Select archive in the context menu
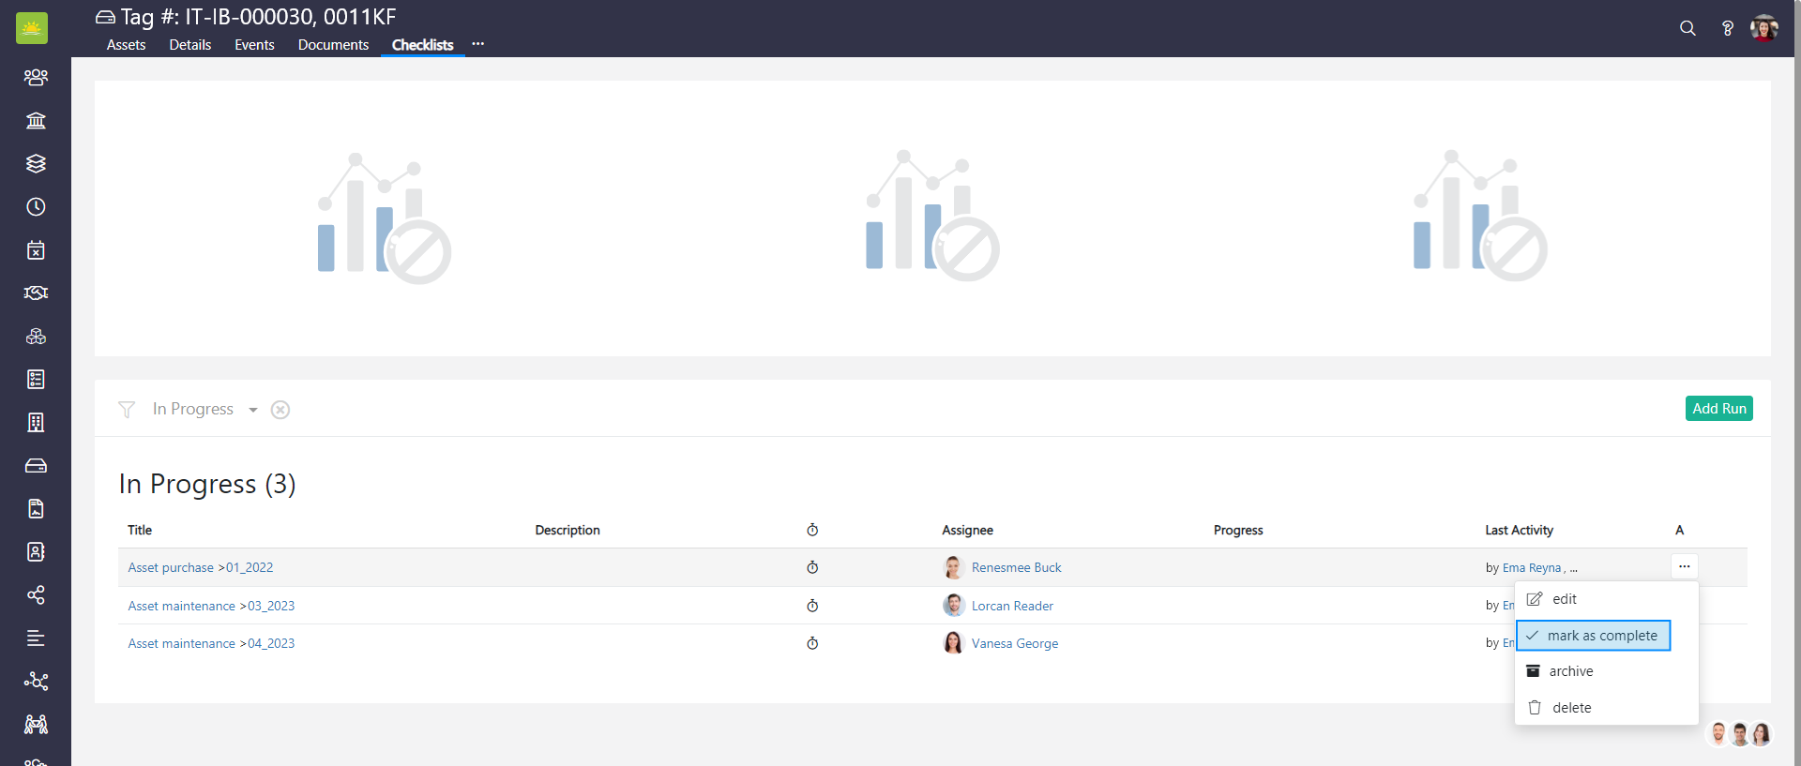The height and width of the screenshot is (766, 1801). tap(1570, 671)
